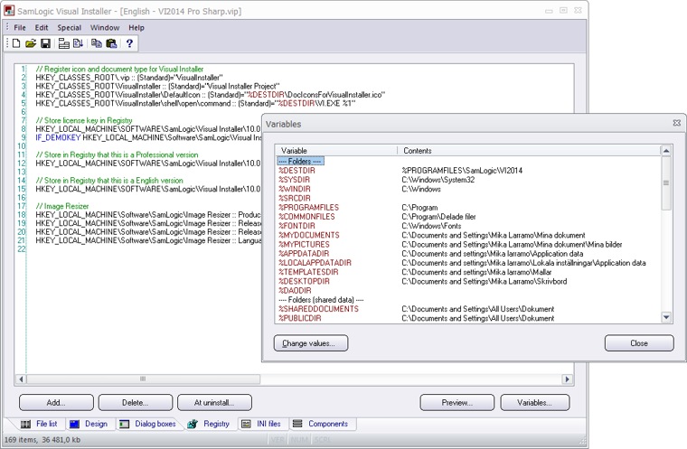
Task: Click the Design tab monitor icon
Action: [74, 424]
